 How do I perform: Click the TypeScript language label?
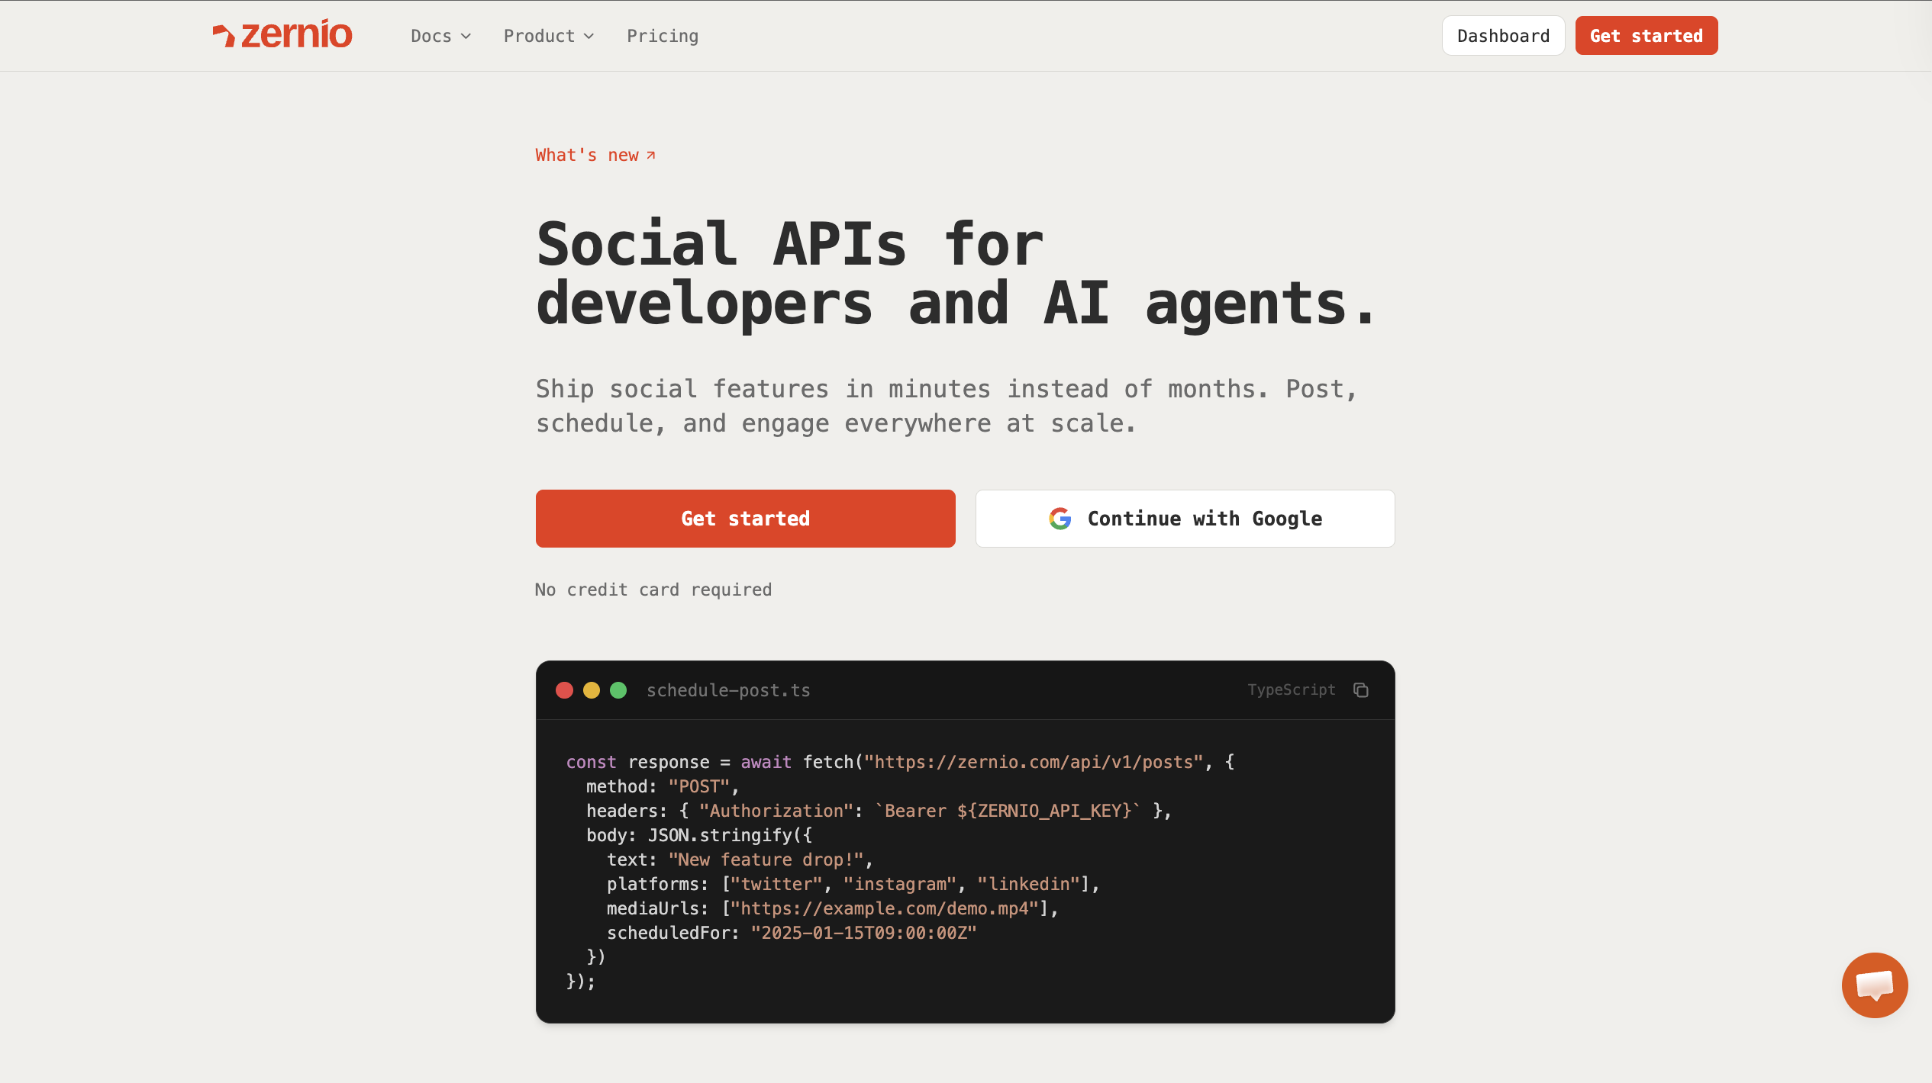[x=1292, y=690]
